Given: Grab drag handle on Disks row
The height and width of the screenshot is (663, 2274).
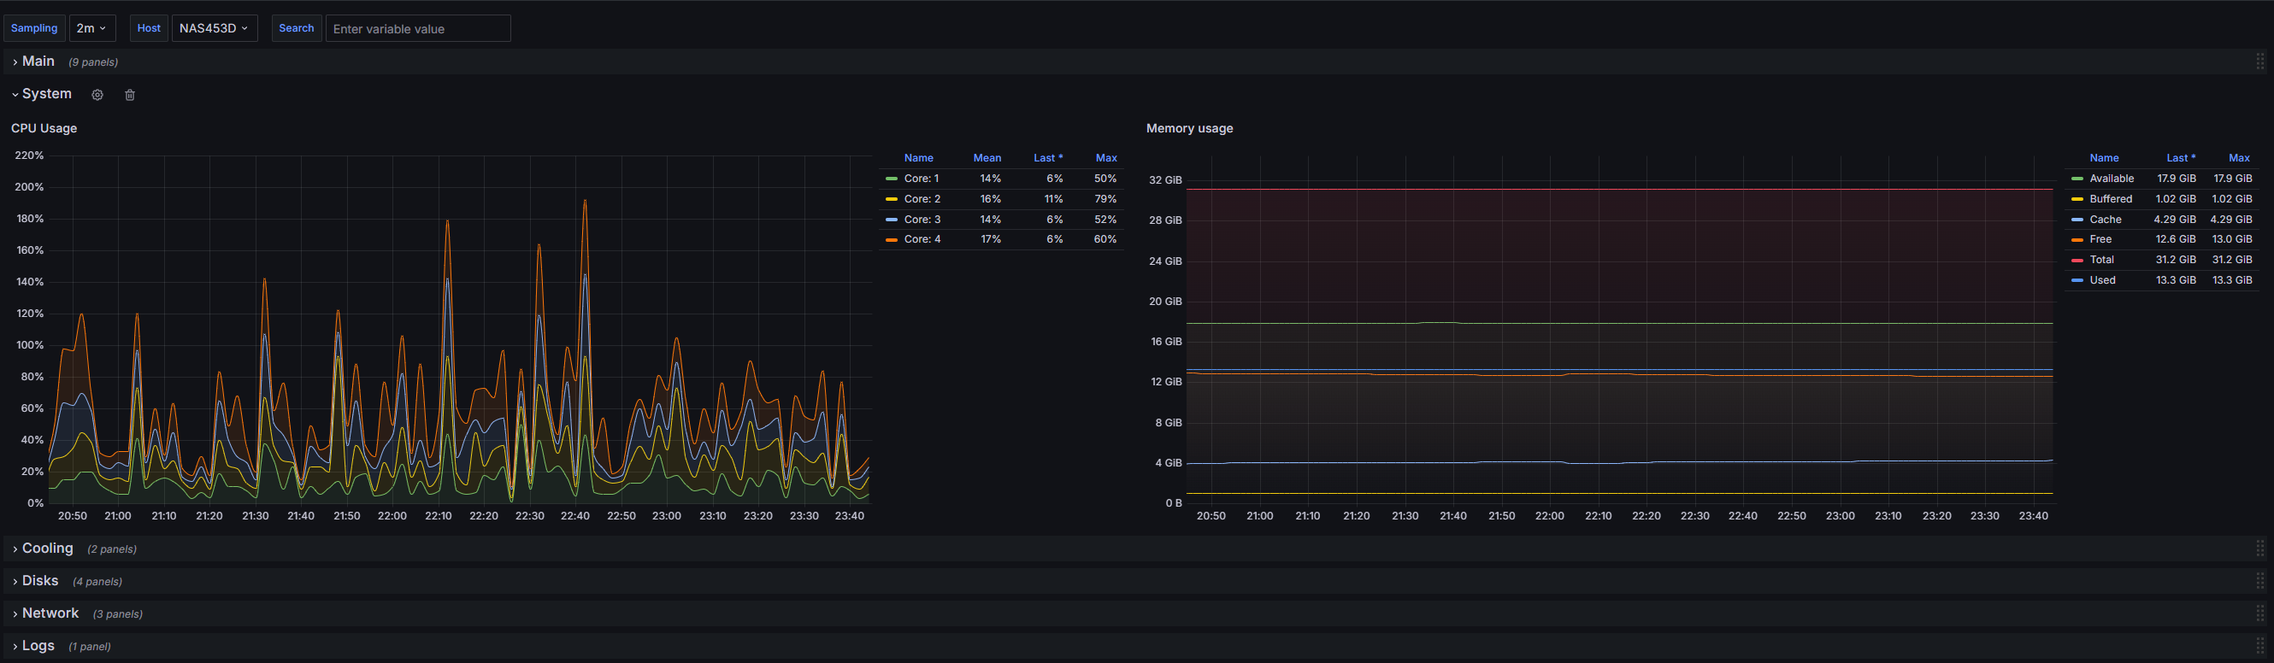Looking at the screenshot, I should [2259, 581].
